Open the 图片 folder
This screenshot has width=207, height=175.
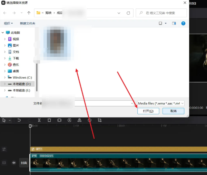click(16, 45)
